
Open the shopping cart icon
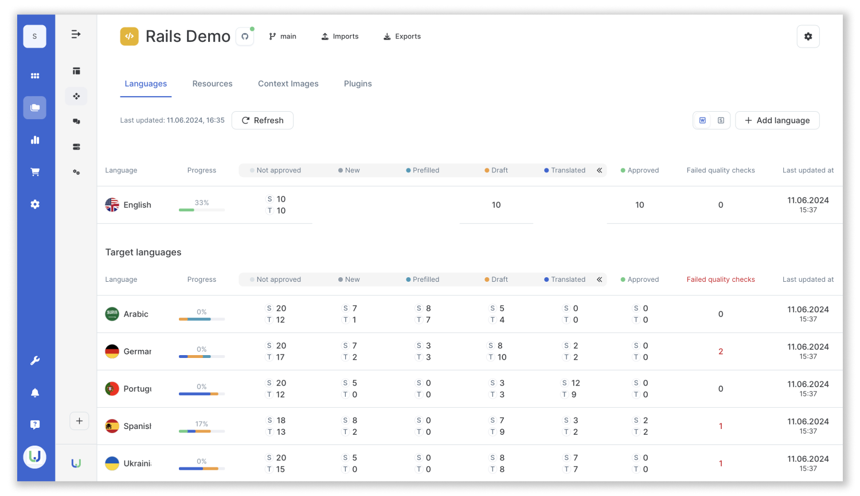(x=35, y=172)
